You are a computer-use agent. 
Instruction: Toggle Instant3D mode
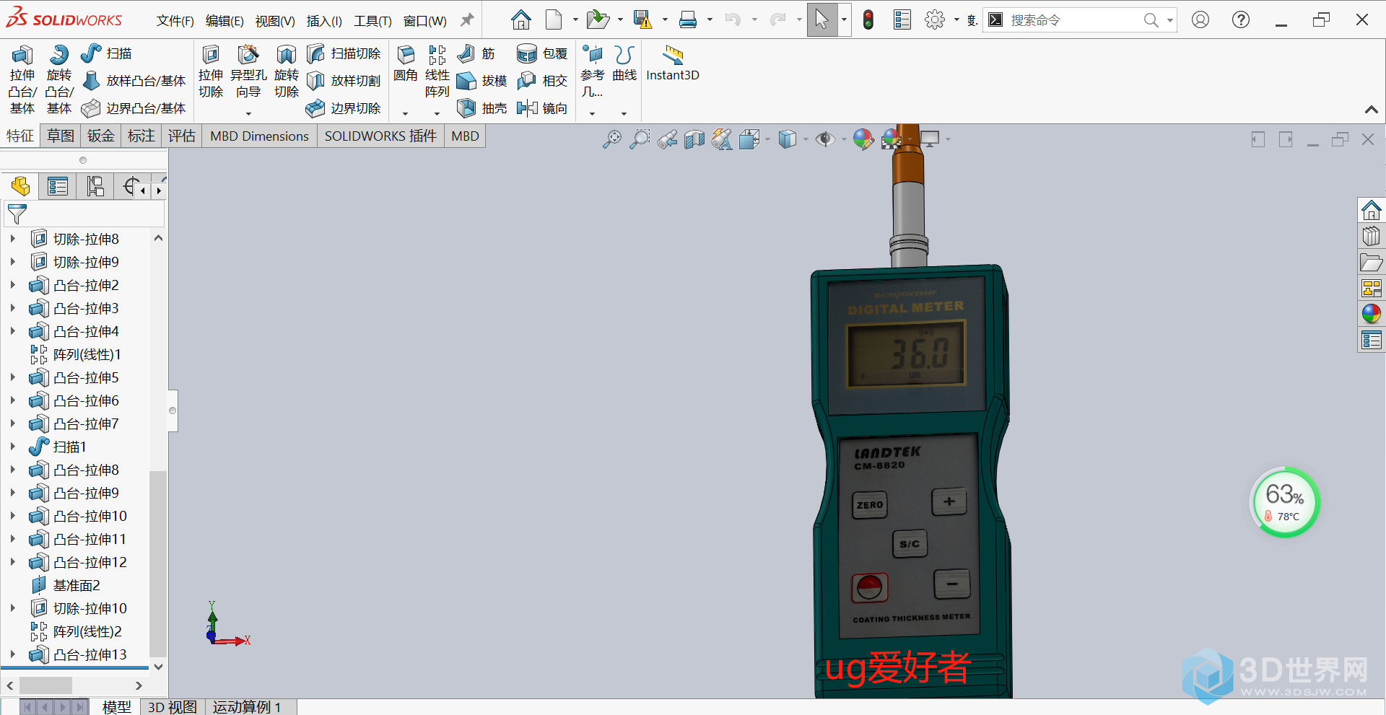click(673, 63)
